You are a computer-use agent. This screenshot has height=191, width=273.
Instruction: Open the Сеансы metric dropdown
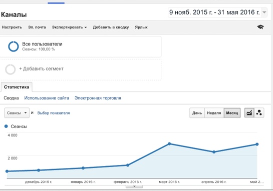pyautogui.click(x=17, y=113)
